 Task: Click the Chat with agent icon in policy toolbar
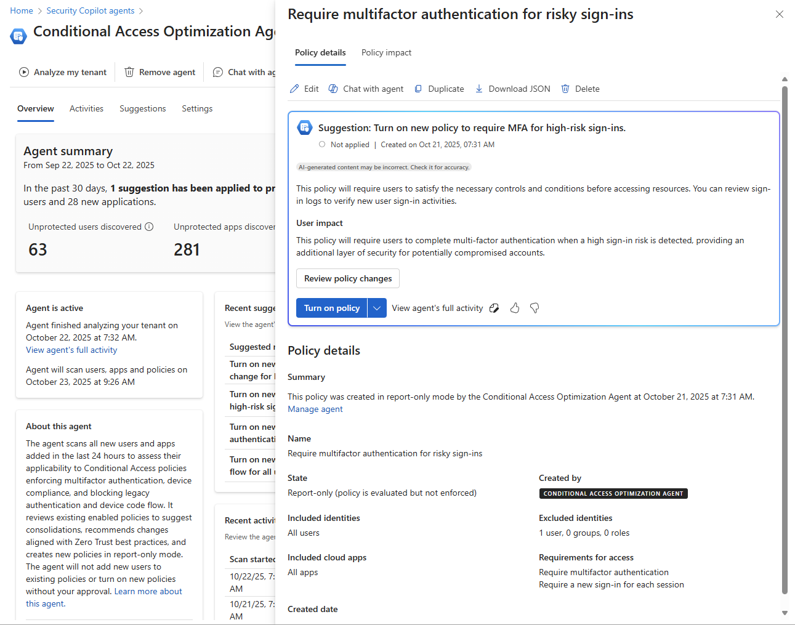pyautogui.click(x=333, y=89)
